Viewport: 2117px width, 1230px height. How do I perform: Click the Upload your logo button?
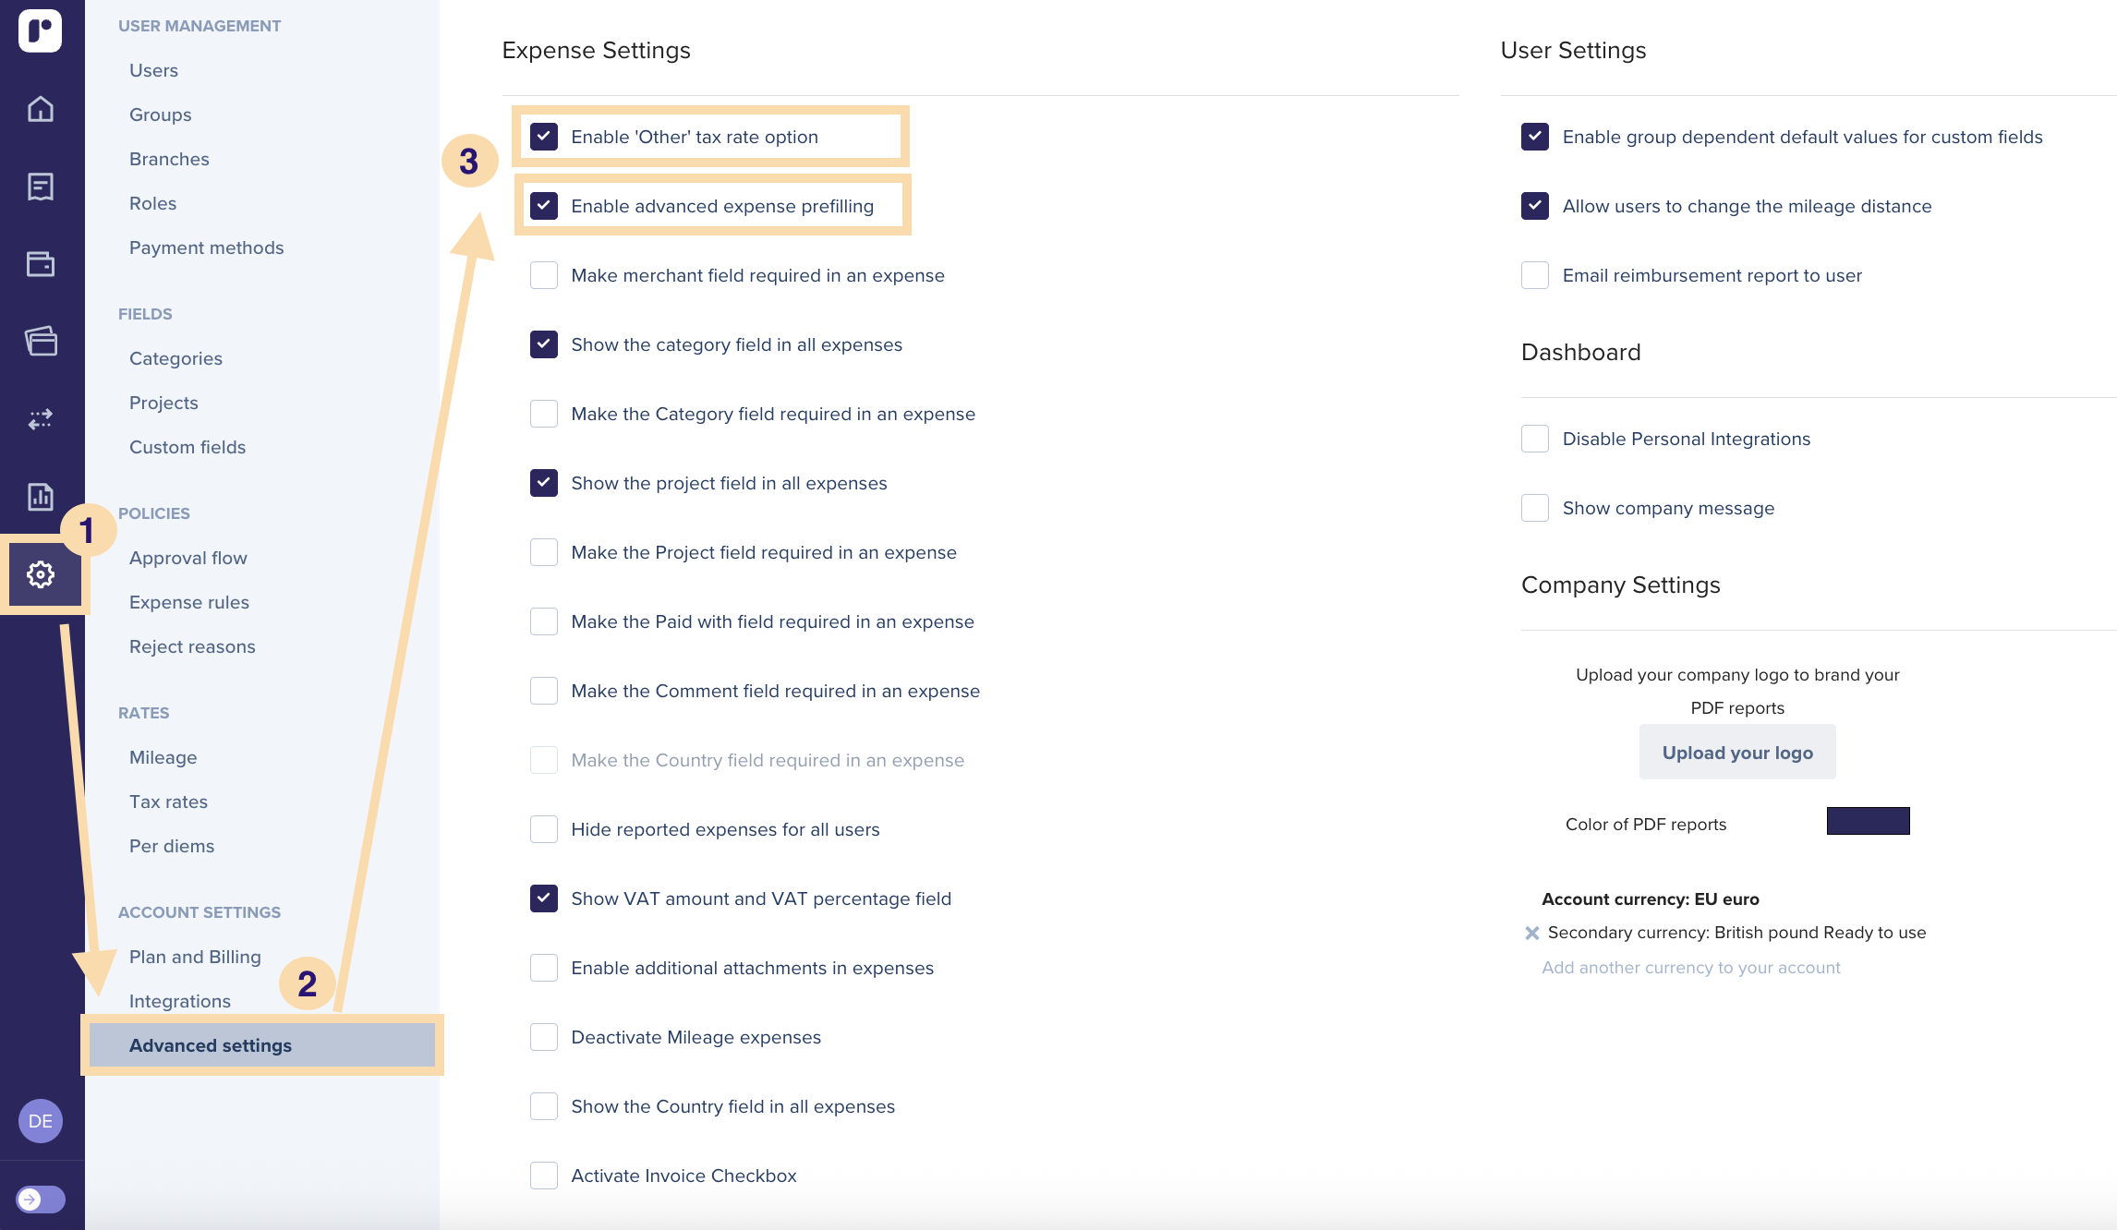1736,753
